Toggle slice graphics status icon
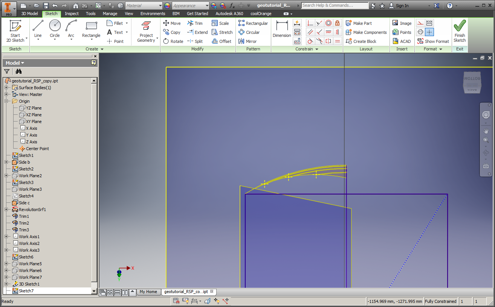This screenshot has width=495, height=307. (x=208, y=301)
